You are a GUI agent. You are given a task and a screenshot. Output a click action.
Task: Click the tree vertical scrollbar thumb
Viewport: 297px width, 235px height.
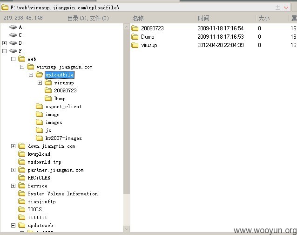127,112
